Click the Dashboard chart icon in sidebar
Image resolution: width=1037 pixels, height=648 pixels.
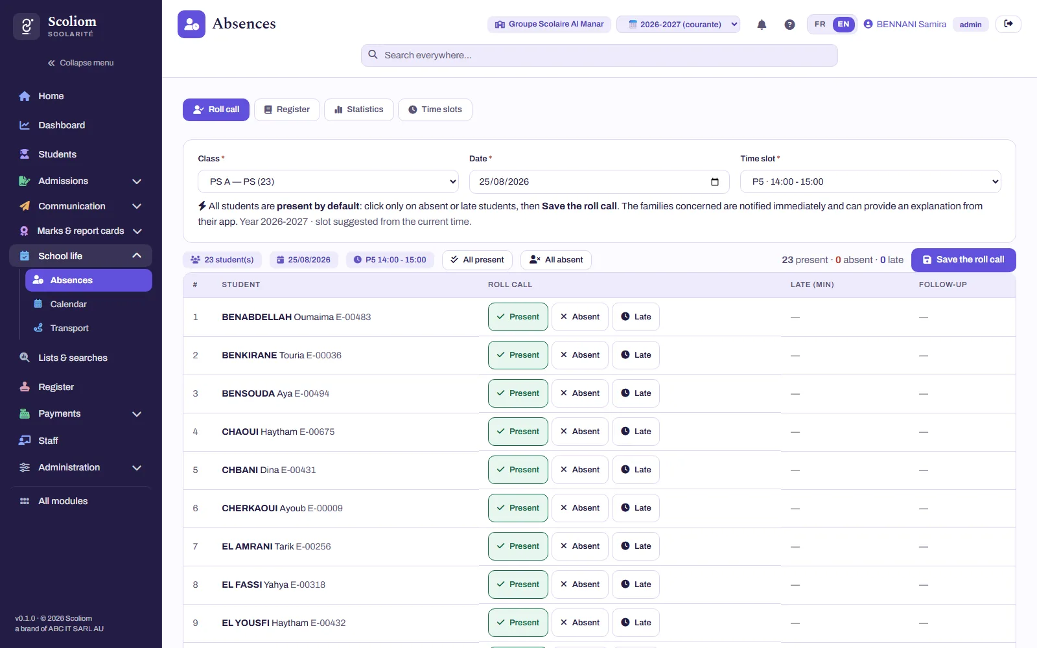pyautogui.click(x=25, y=125)
